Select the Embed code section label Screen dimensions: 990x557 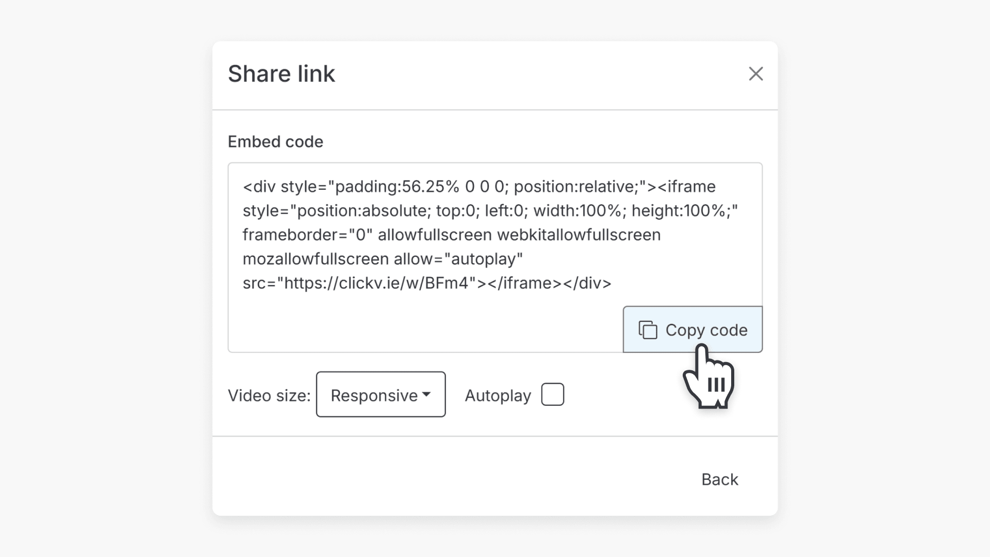[275, 141]
